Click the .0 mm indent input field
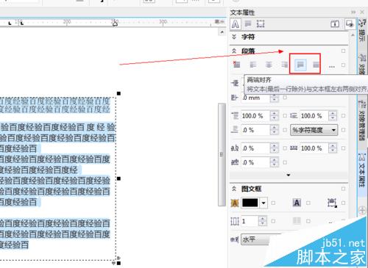The width and height of the screenshot is (368, 268). 256,98
